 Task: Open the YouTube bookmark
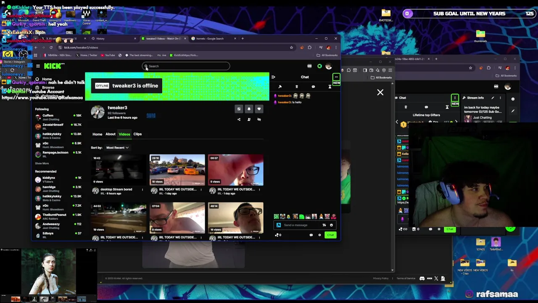tap(108, 55)
